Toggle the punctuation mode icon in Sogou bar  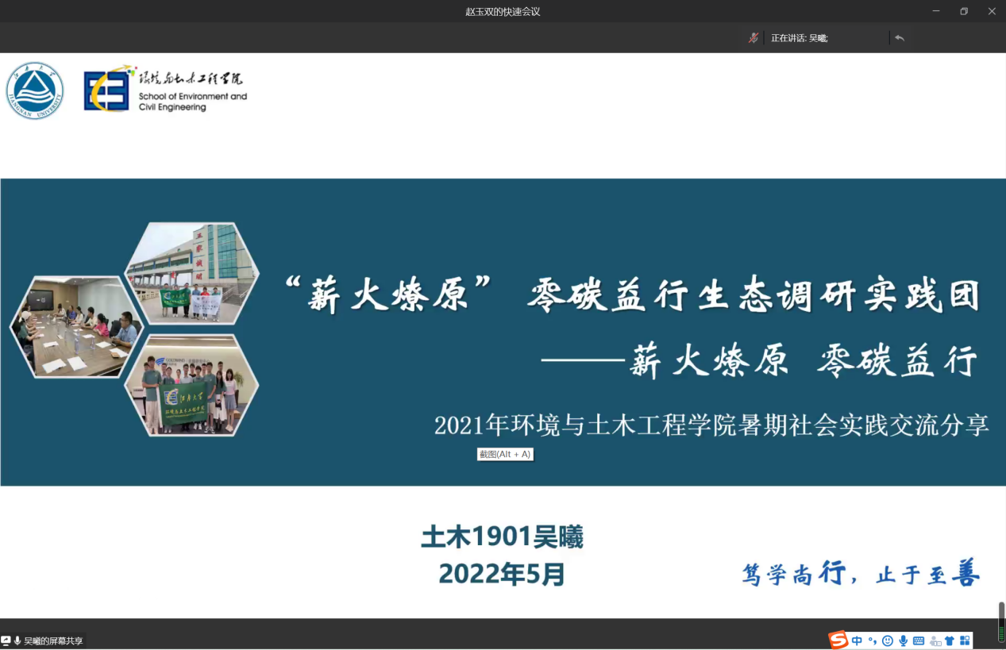coord(872,640)
